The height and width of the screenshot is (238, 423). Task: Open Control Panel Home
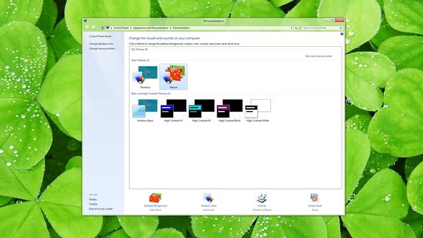click(x=100, y=36)
